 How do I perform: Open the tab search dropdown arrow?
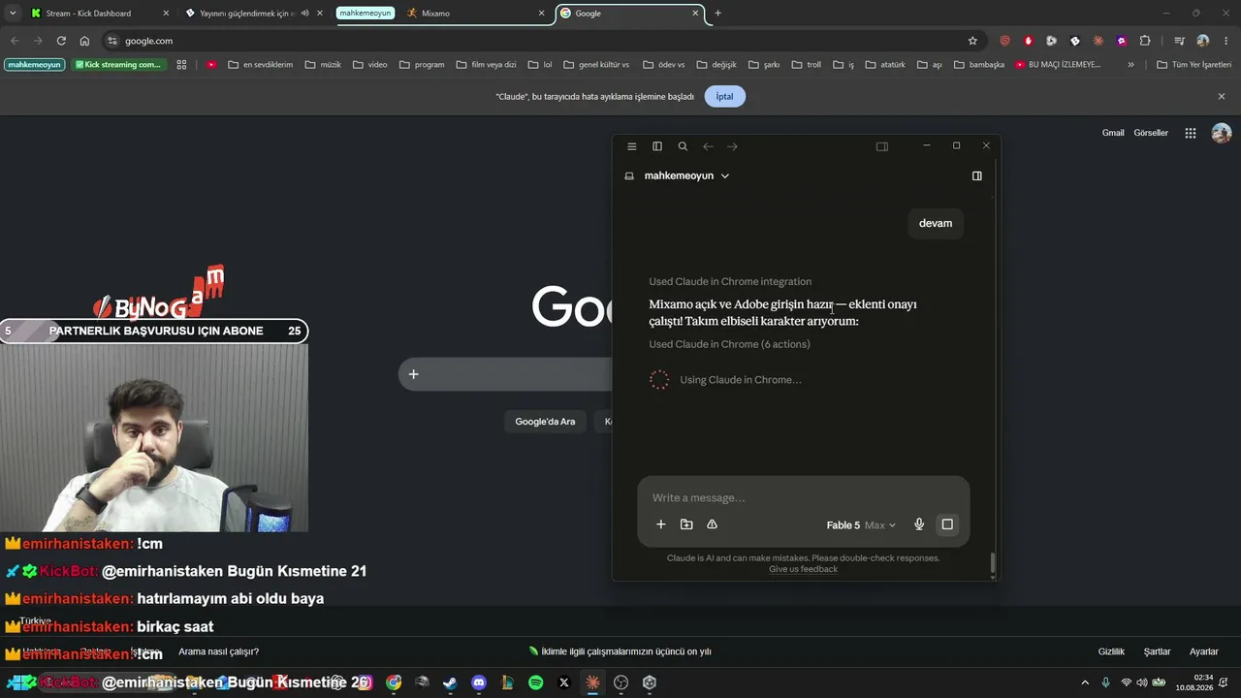[x=13, y=14]
